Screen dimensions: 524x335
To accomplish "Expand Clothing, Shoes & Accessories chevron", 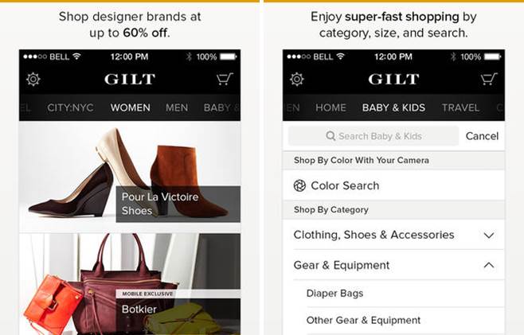I will tap(489, 235).
